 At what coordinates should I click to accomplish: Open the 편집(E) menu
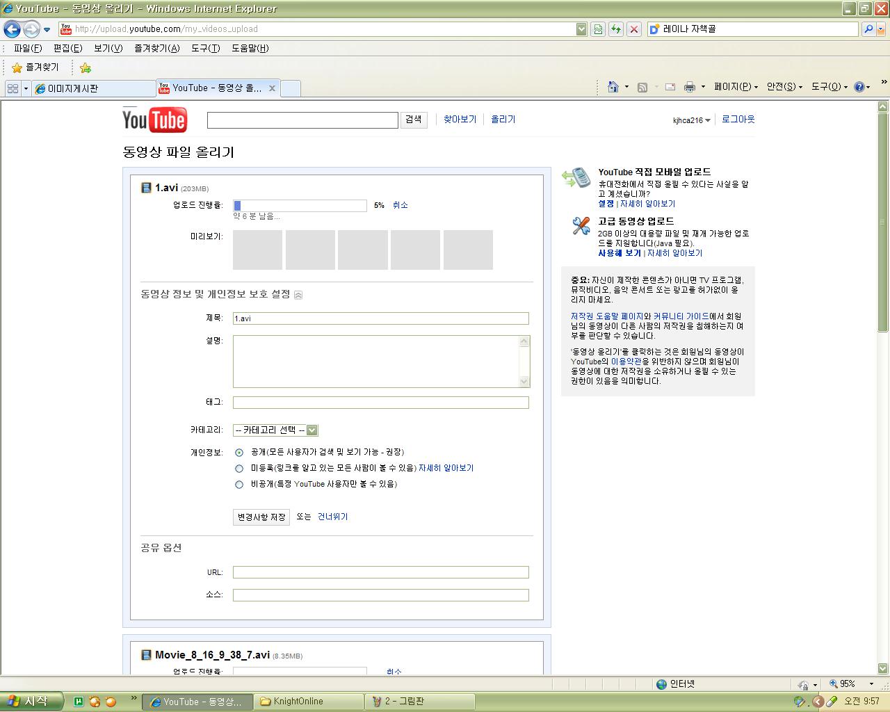[x=67, y=48]
